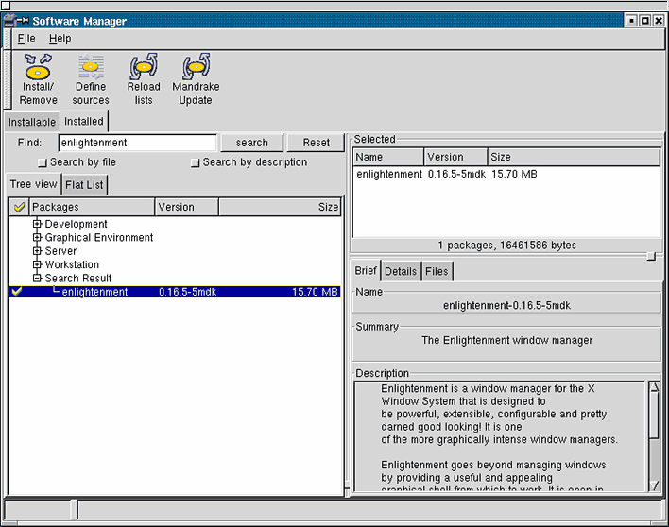Image resolution: width=669 pixels, height=527 pixels.
Task: Click the search button
Action: (x=251, y=143)
